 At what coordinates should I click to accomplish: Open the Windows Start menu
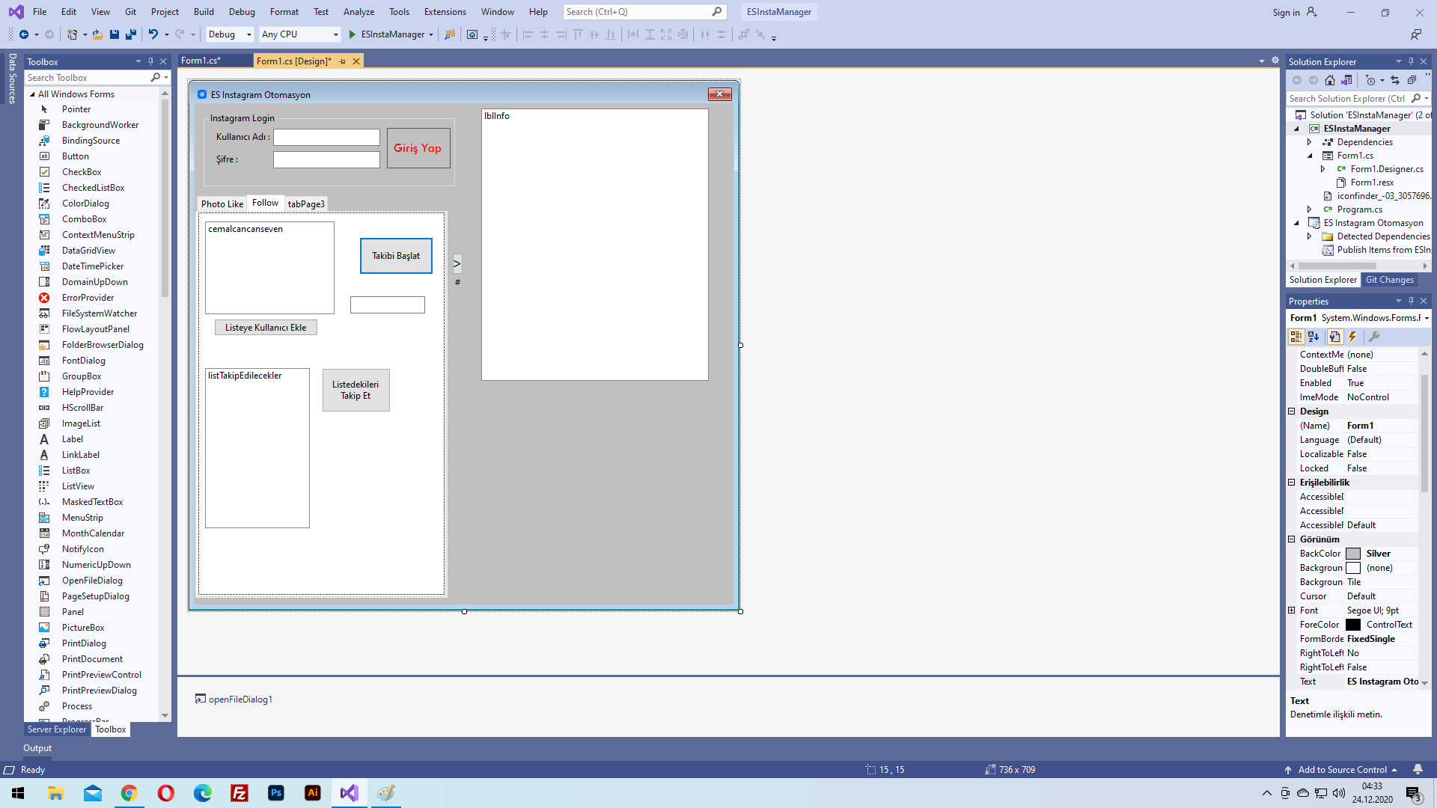click(x=18, y=793)
